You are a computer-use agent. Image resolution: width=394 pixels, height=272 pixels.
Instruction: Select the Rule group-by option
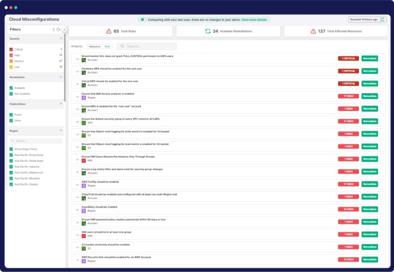(107, 47)
